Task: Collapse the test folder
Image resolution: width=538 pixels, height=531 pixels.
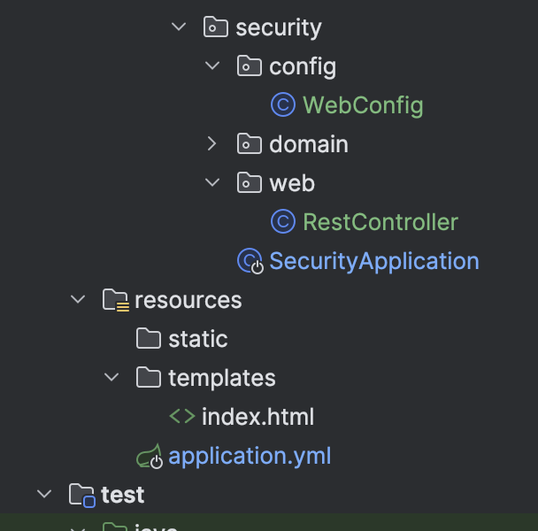Action: click(x=44, y=495)
